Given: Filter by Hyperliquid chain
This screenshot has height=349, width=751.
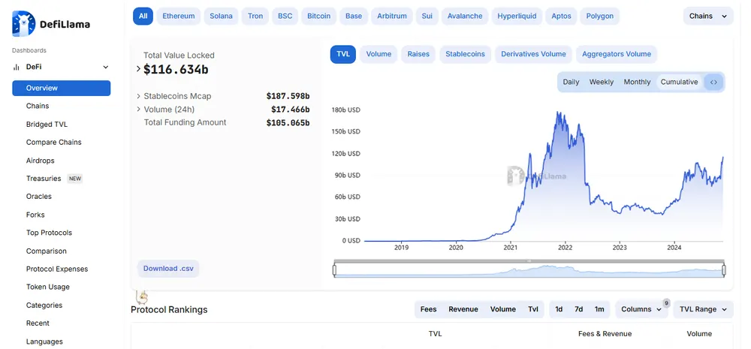Looking at the screenshot, I should (517, 16).
